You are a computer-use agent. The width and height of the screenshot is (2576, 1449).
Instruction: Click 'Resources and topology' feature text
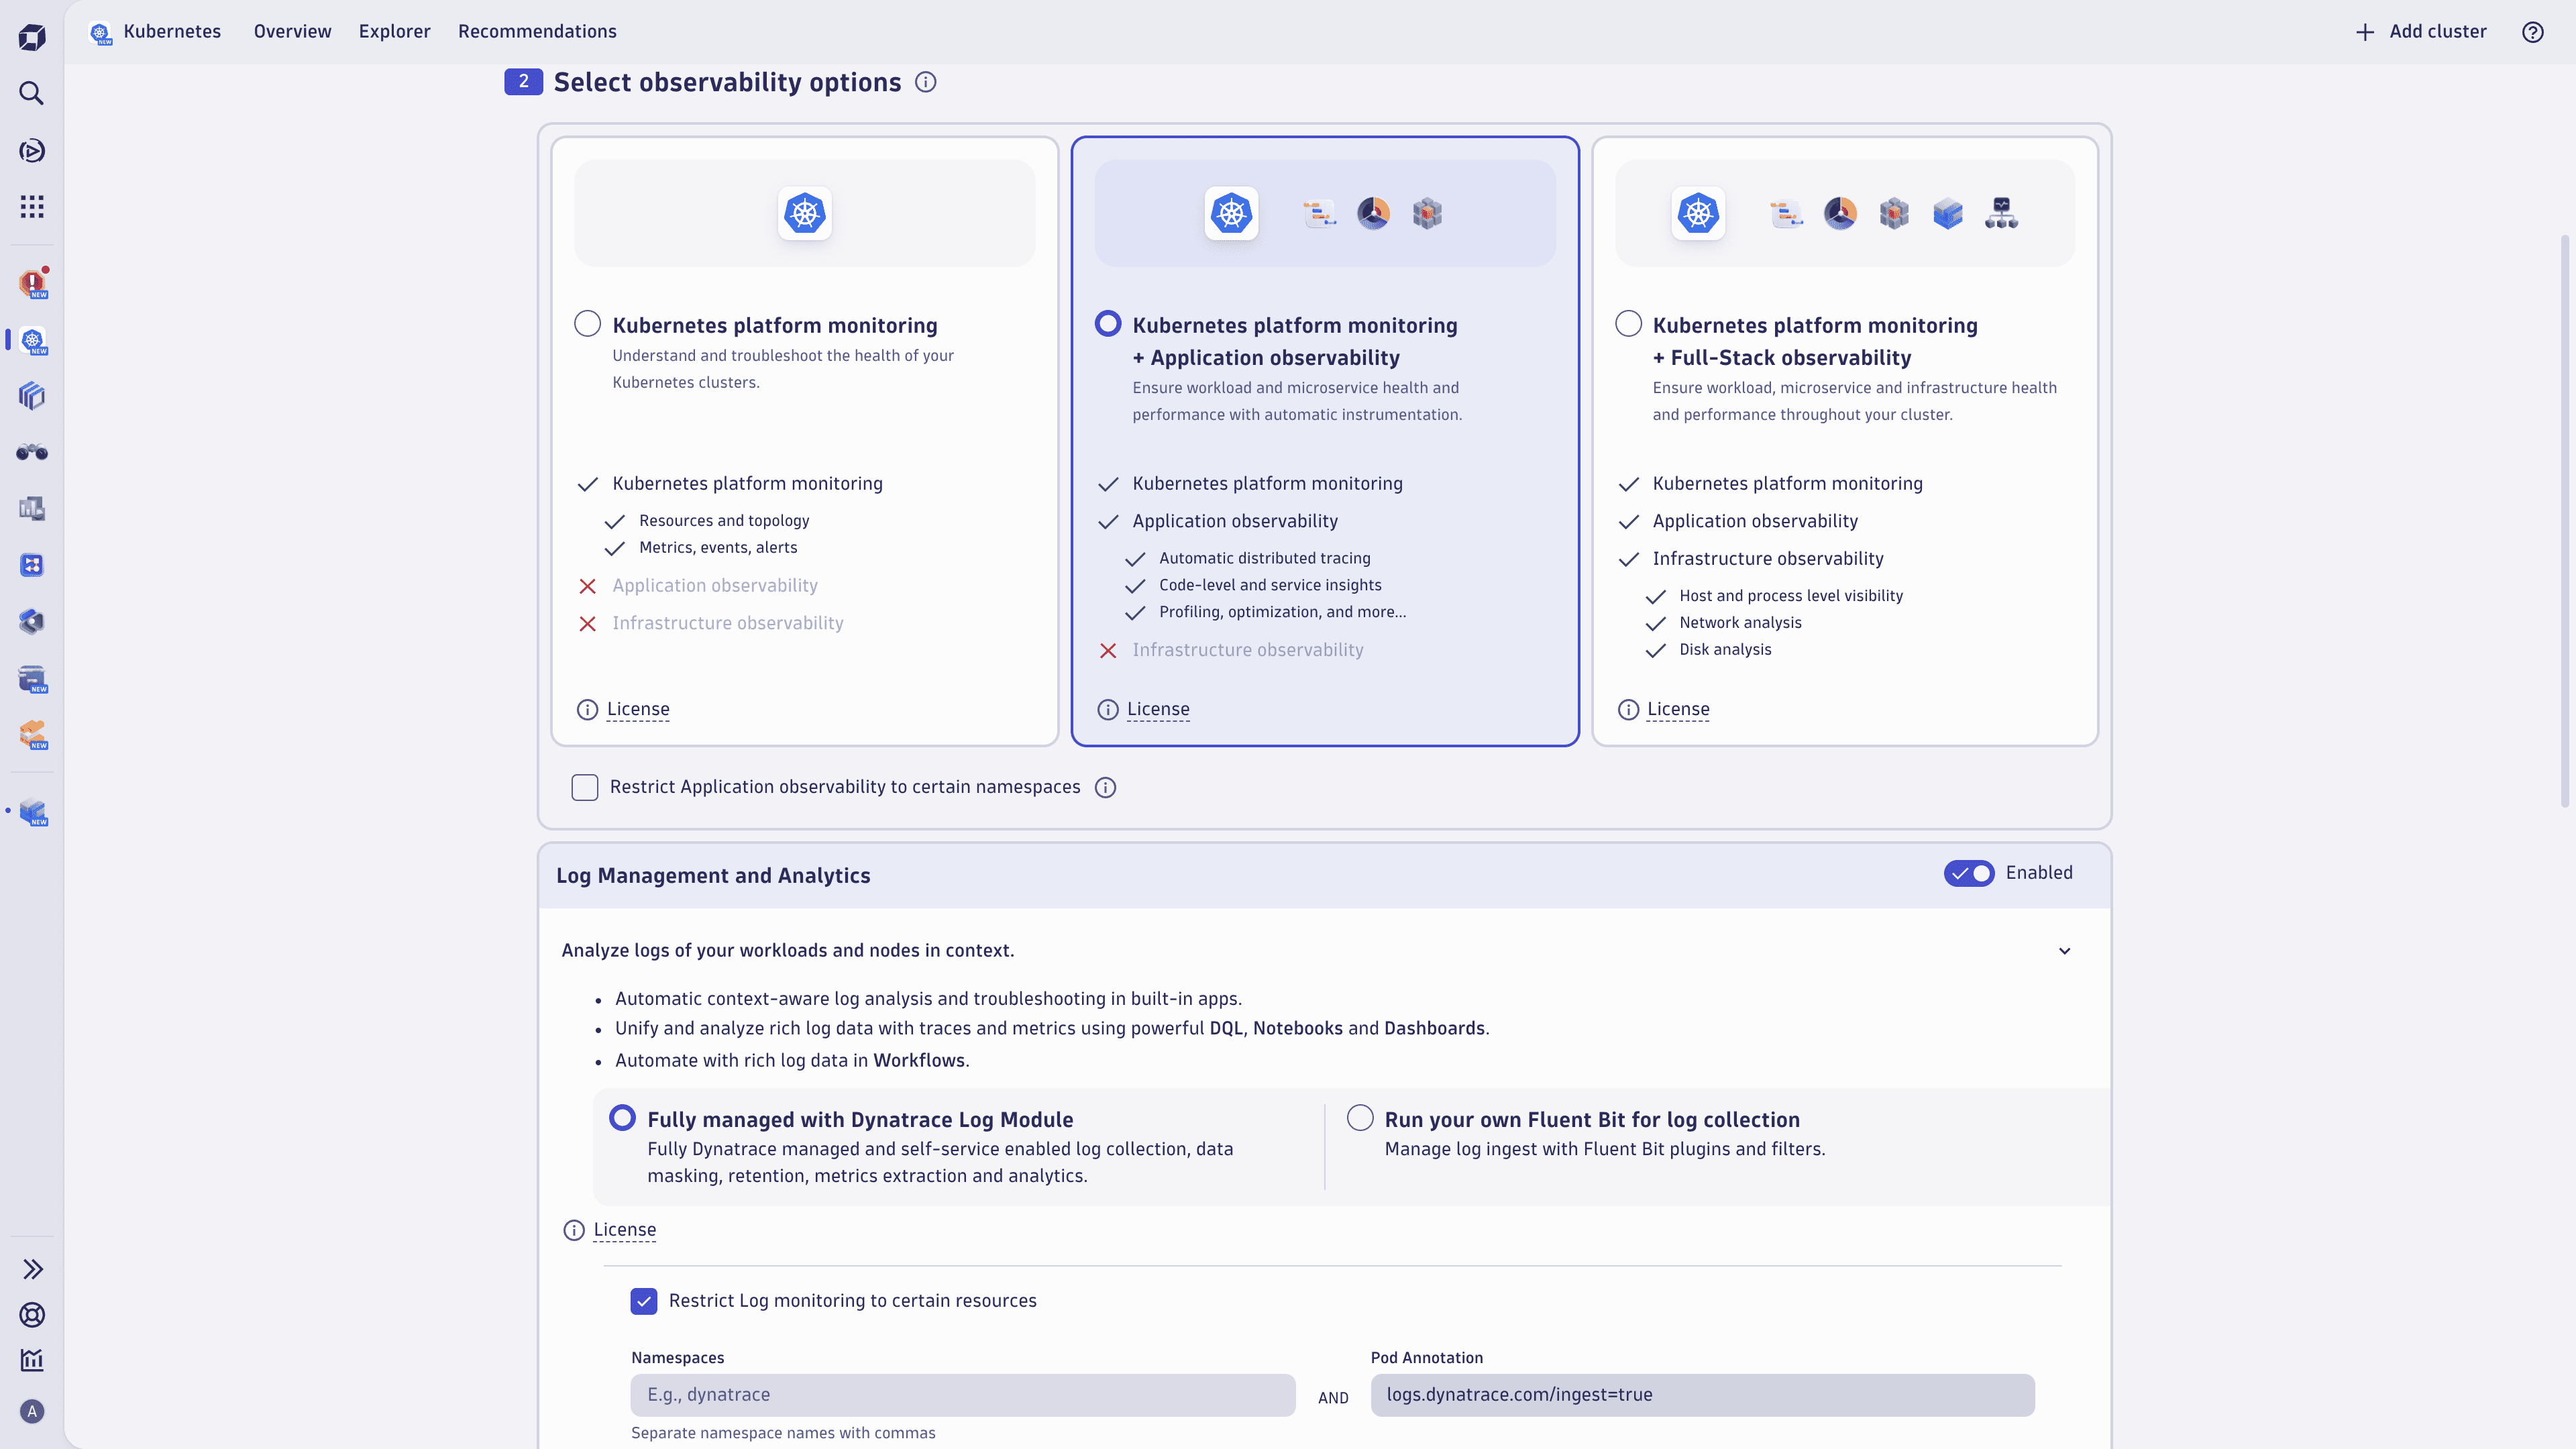724,521
